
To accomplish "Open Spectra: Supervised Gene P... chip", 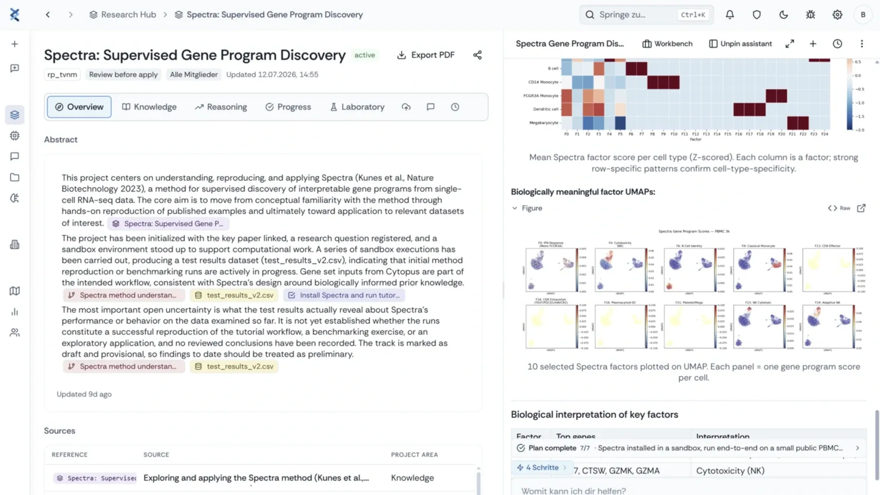I will pos(168,224).
